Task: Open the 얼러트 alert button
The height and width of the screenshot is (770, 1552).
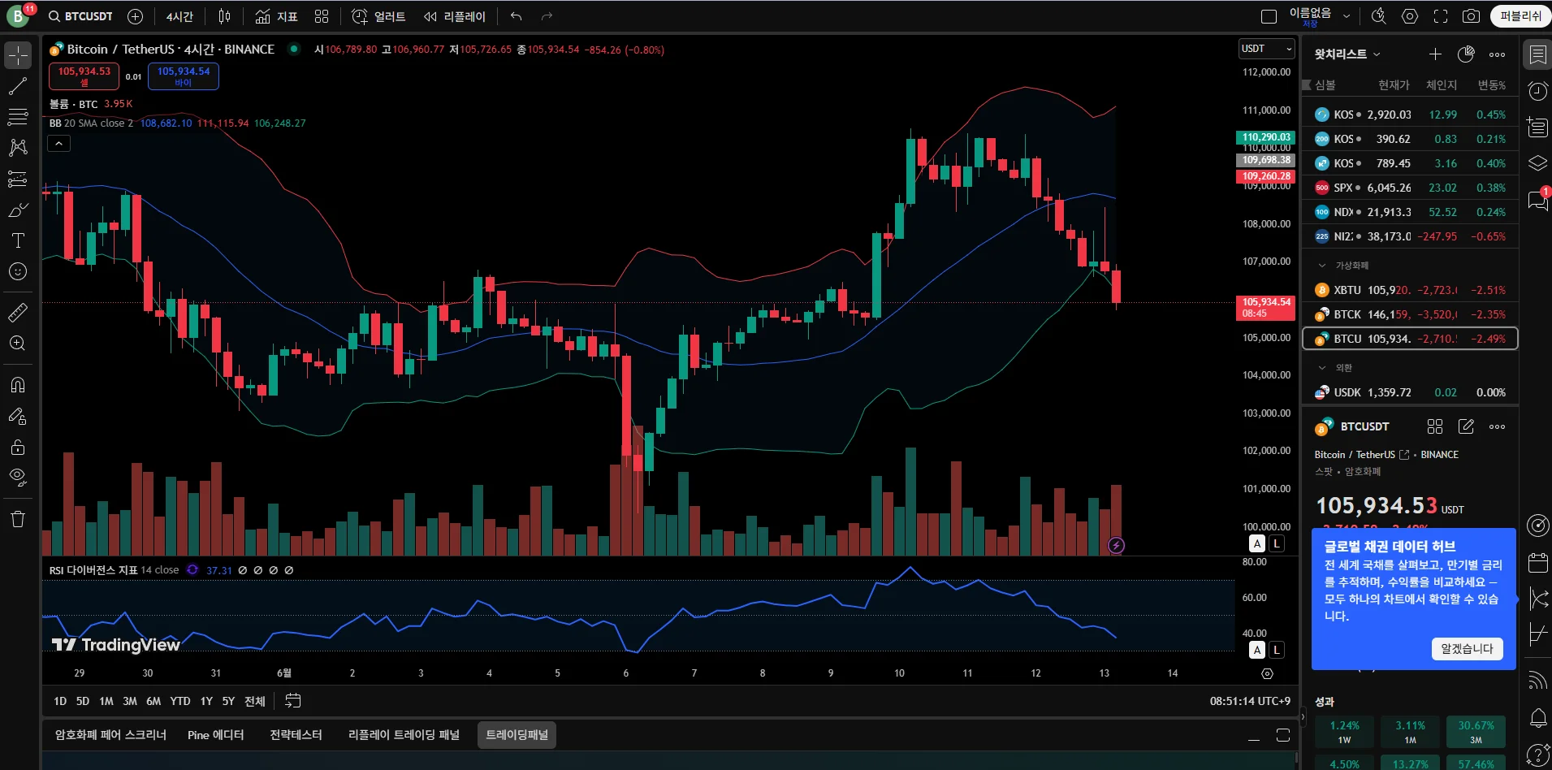Action: 378,16
